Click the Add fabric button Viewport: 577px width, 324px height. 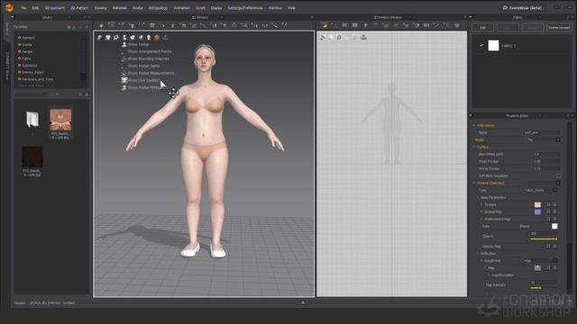[482, 28]
